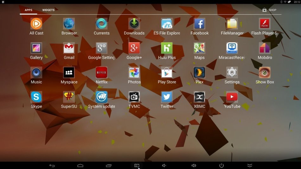301x169 pixels.
Task: Launch the Gmail app
Action: click(x=69, y=48)
